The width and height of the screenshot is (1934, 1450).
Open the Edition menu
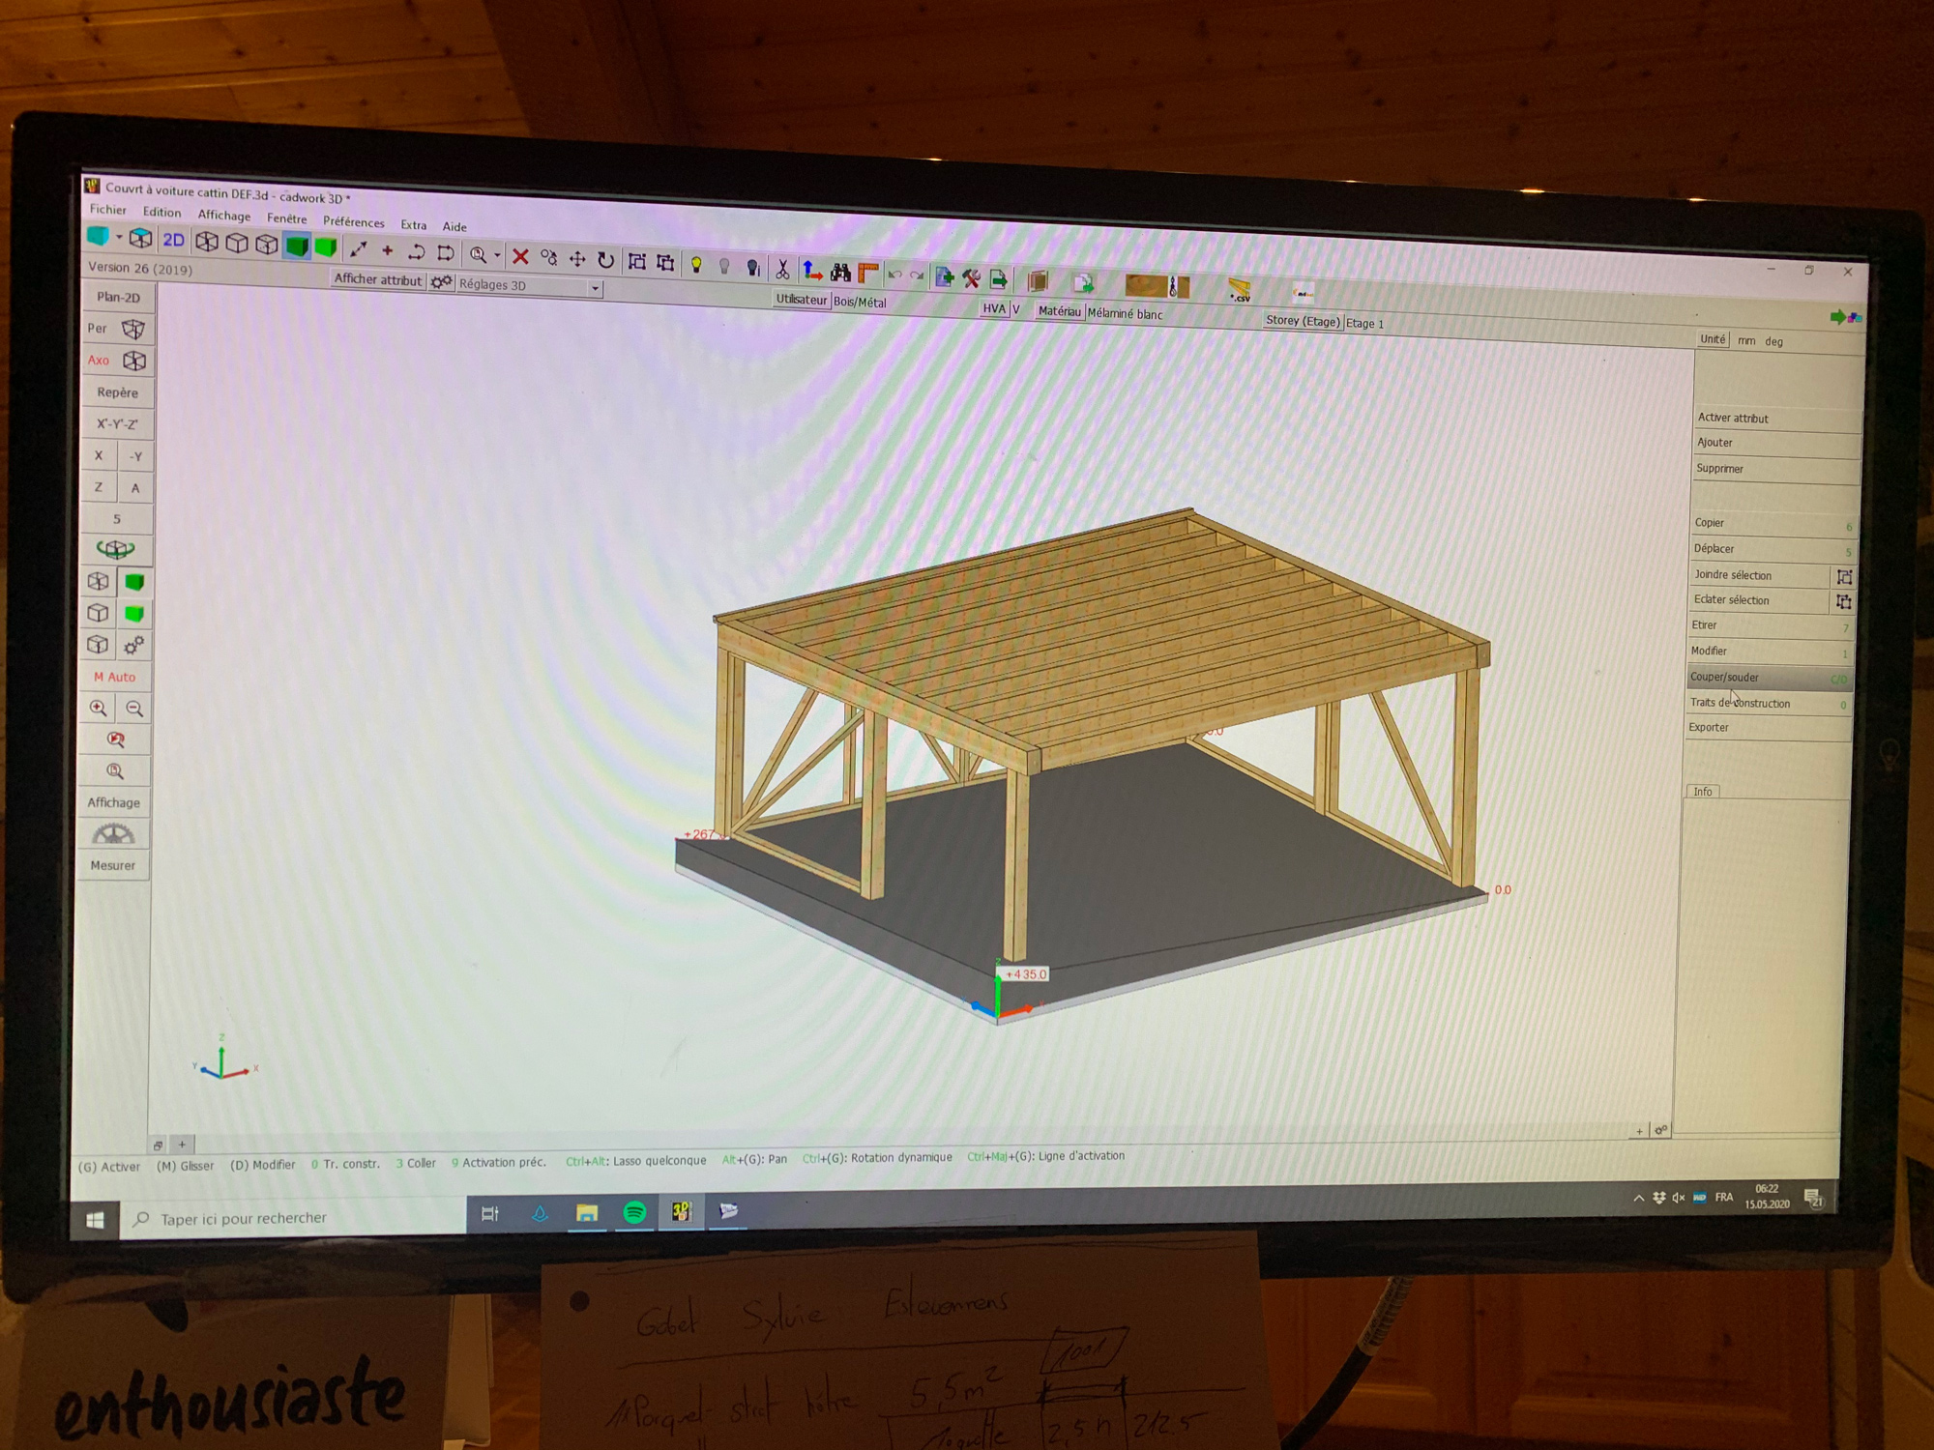click(161, 213)
